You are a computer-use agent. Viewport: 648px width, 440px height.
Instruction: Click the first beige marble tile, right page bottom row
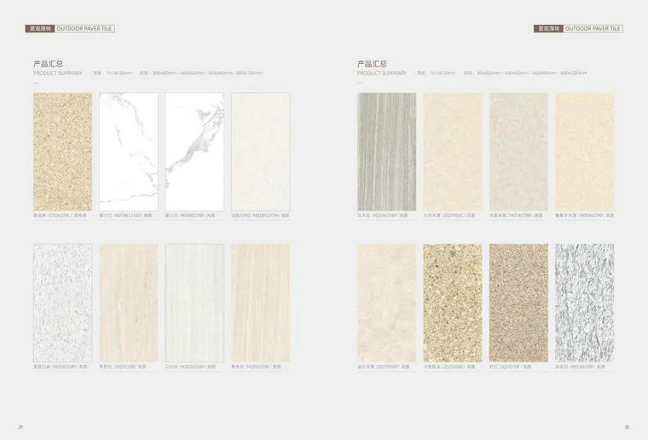(x=387, y=303)
